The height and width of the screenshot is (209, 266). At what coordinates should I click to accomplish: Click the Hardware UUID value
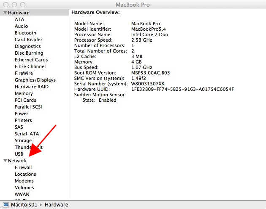pos(182,89)
